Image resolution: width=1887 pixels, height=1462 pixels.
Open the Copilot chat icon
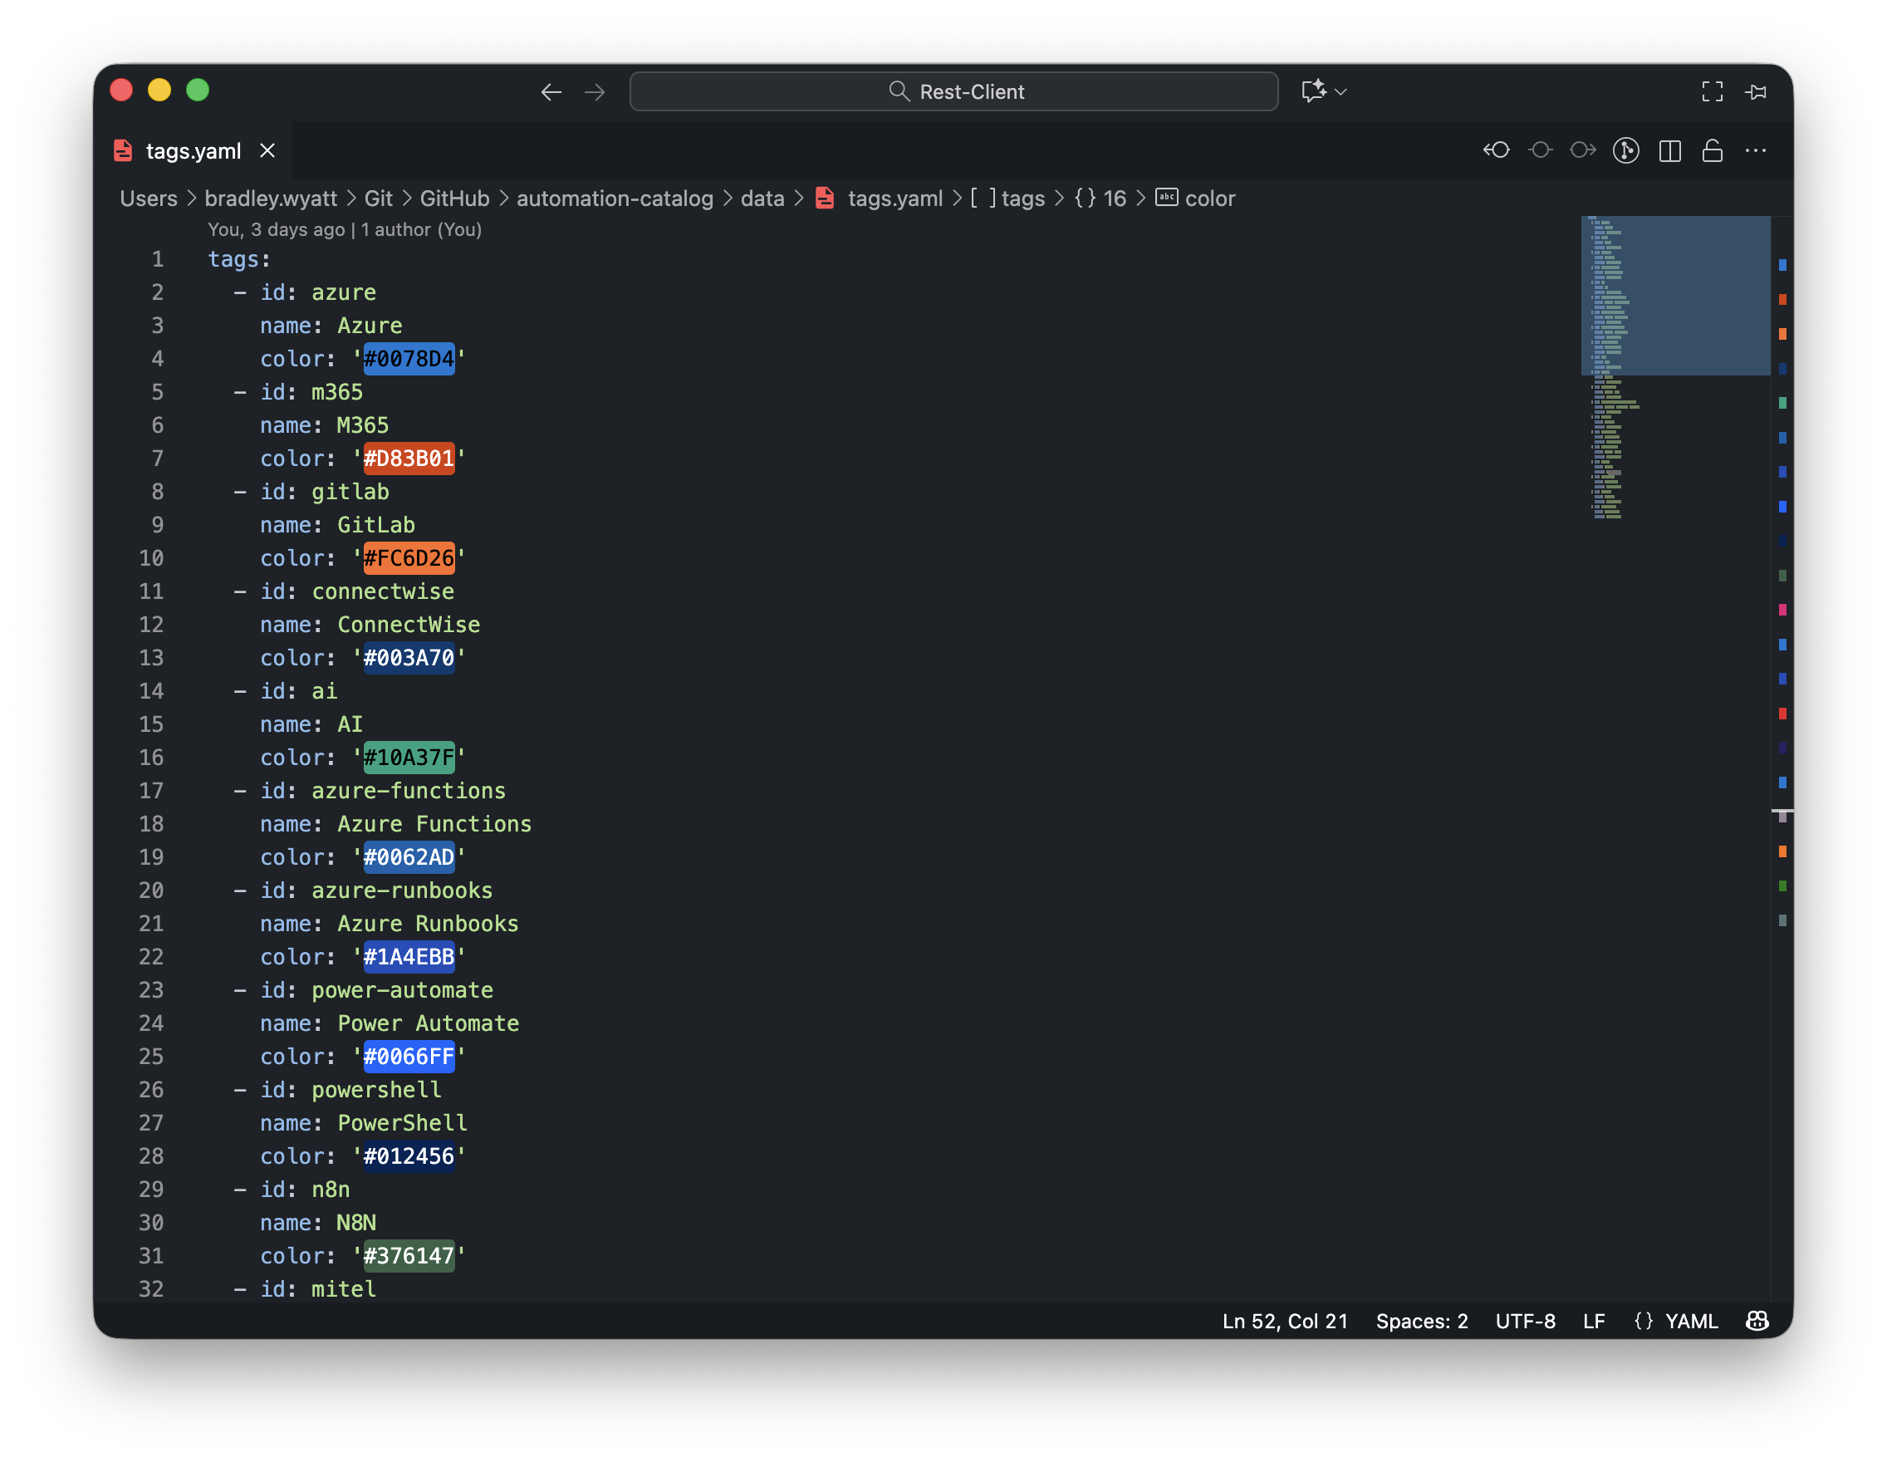1313,91
